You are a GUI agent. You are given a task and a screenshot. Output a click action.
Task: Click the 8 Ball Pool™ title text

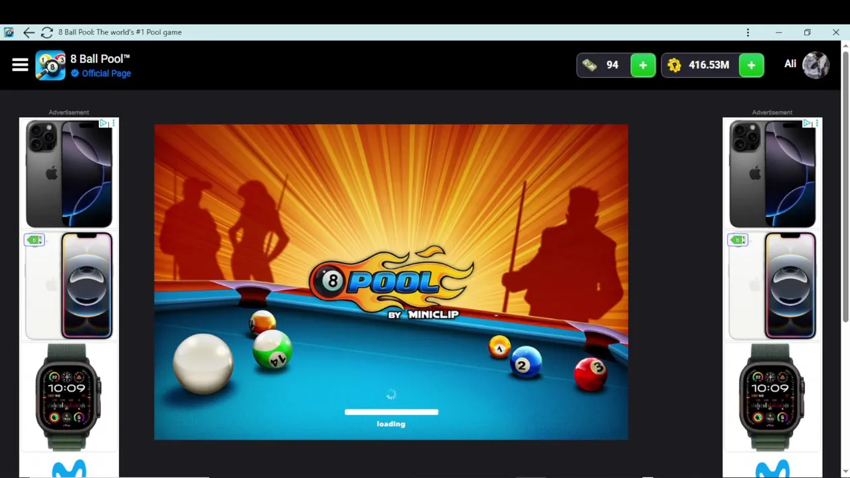point(100,59)
